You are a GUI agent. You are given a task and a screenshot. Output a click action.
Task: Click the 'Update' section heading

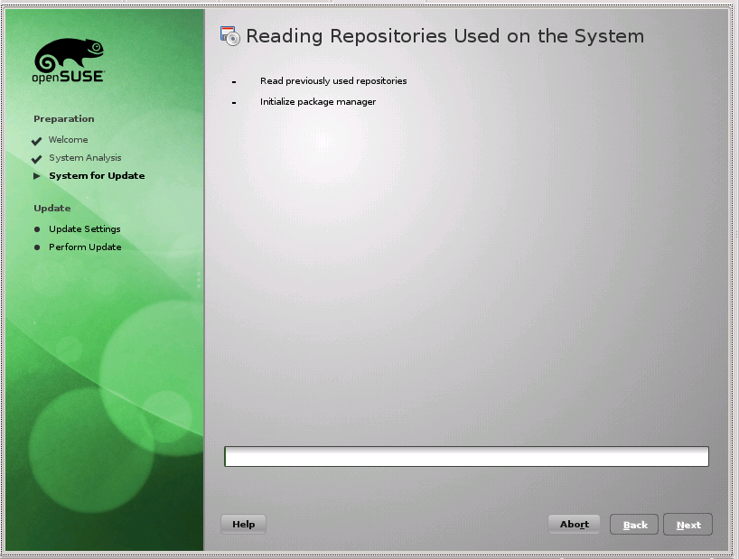click(52, 208)
